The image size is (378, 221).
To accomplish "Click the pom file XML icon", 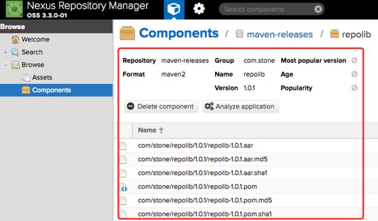I will click(x=124, y=187).
